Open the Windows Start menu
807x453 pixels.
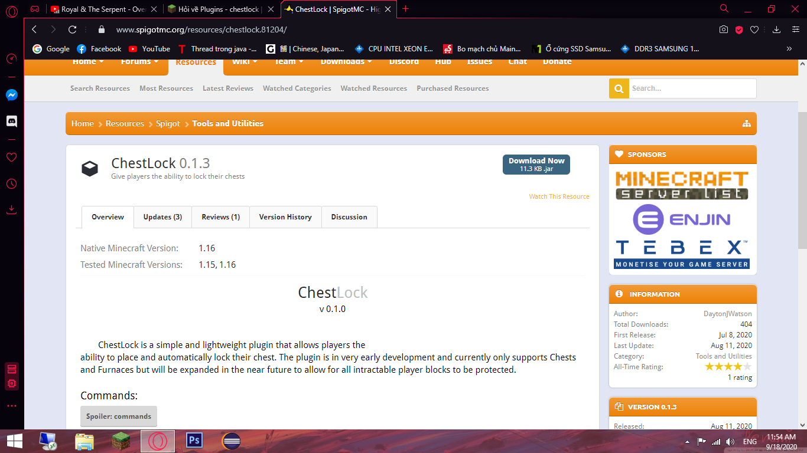pyautogui.click(x=14, y=441)
